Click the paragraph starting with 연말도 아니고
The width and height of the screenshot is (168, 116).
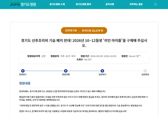[x=73, y=111]
